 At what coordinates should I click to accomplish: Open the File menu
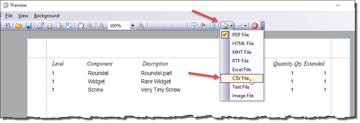coord(9,16)
